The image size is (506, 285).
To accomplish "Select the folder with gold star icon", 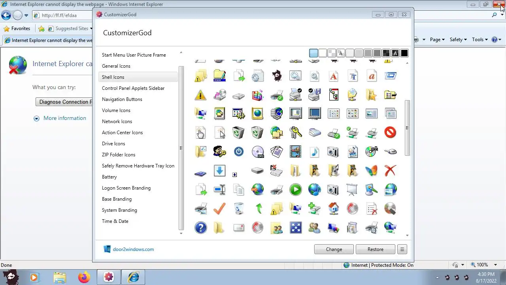I will click(371, 95).
